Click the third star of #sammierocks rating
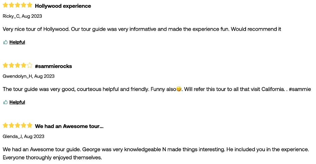Image resolution: width=316 pixels, height=164 pixels. 18,65
